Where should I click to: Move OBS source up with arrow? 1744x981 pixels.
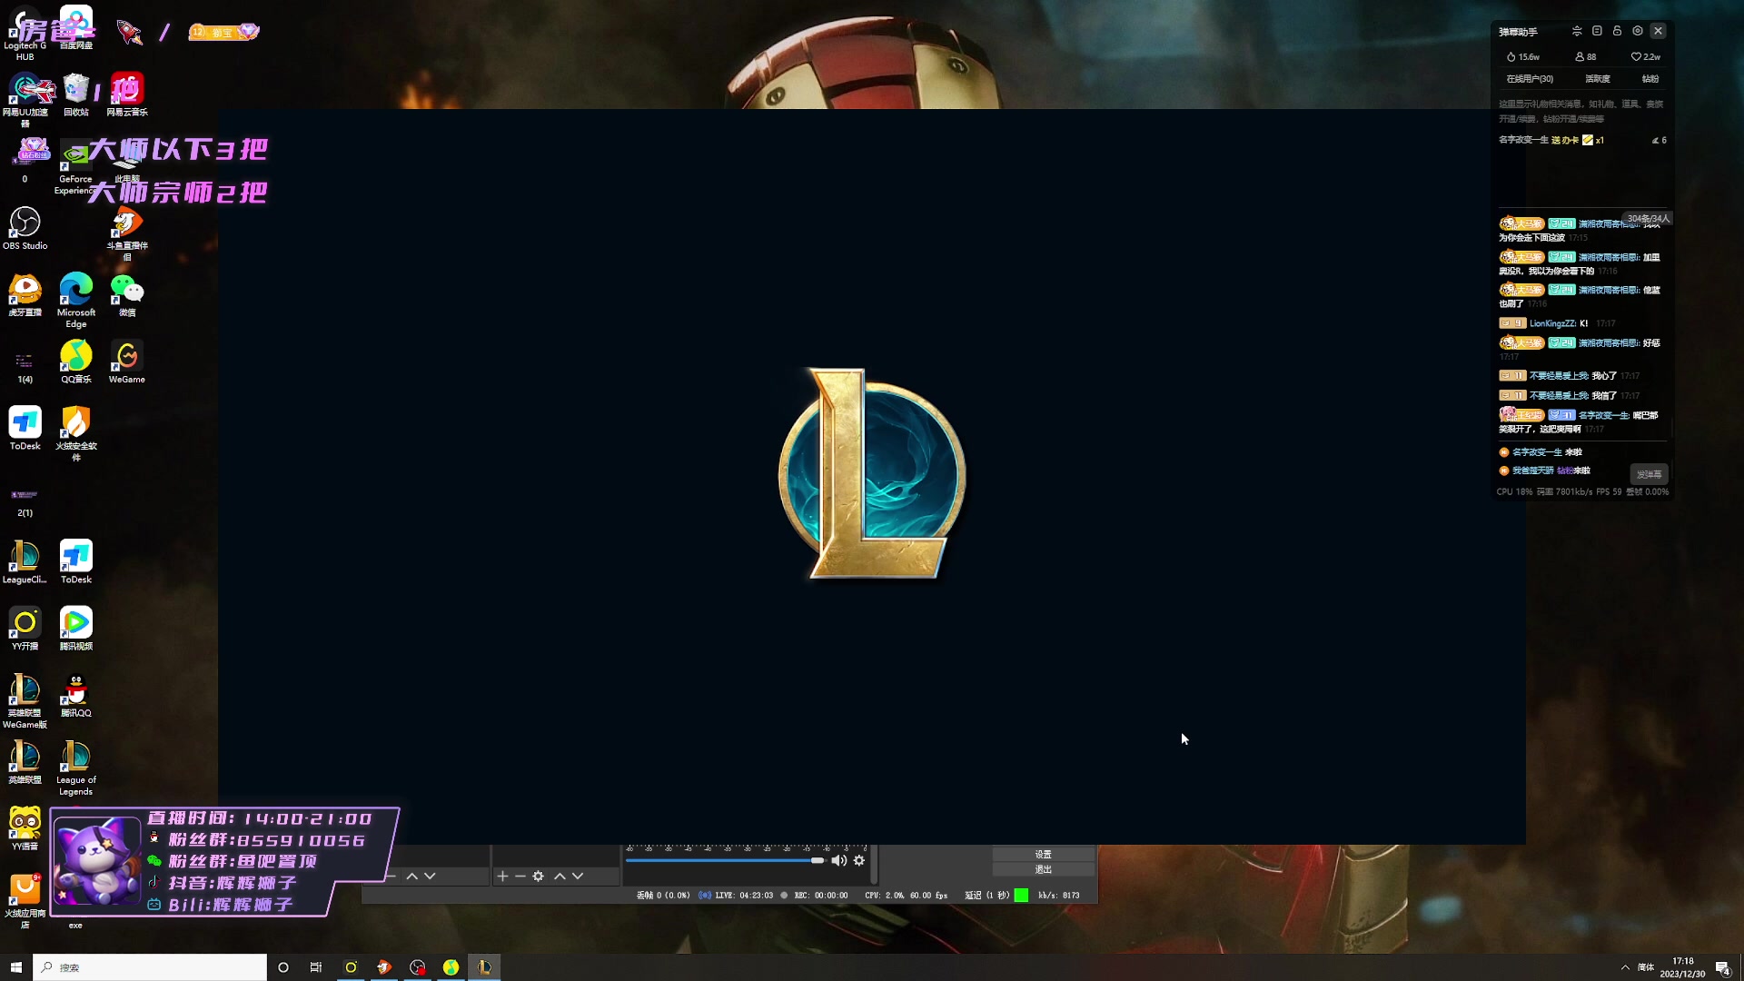tap(560, 877)
